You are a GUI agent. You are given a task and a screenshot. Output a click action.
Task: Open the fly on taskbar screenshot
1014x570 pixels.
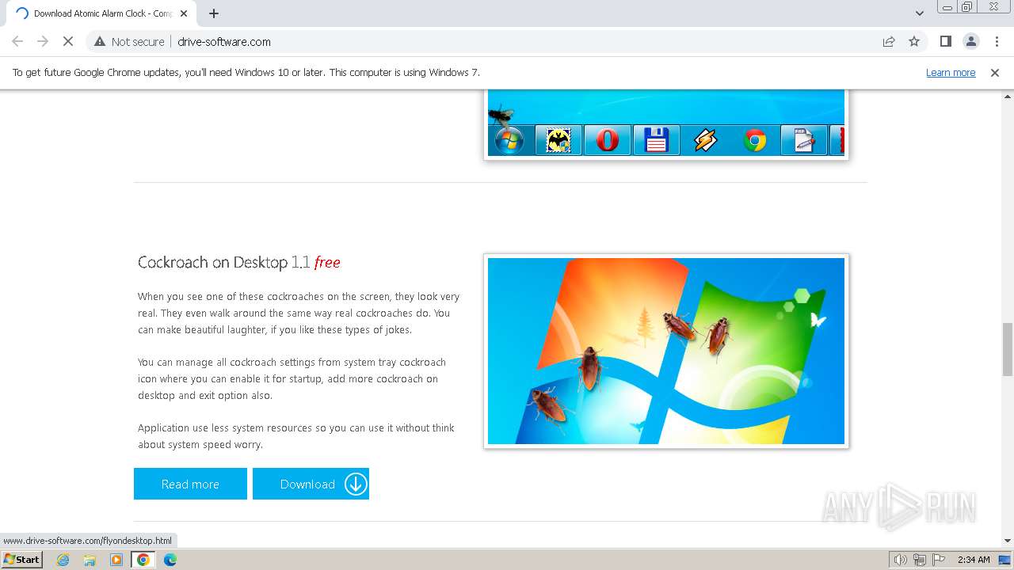click(x=666, y=124)
